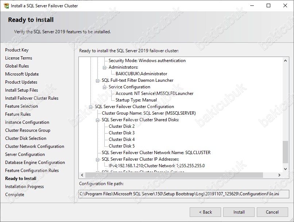Select the Cluster Disk 3 row
294x222 pixels.
click(x=122, y=133)
